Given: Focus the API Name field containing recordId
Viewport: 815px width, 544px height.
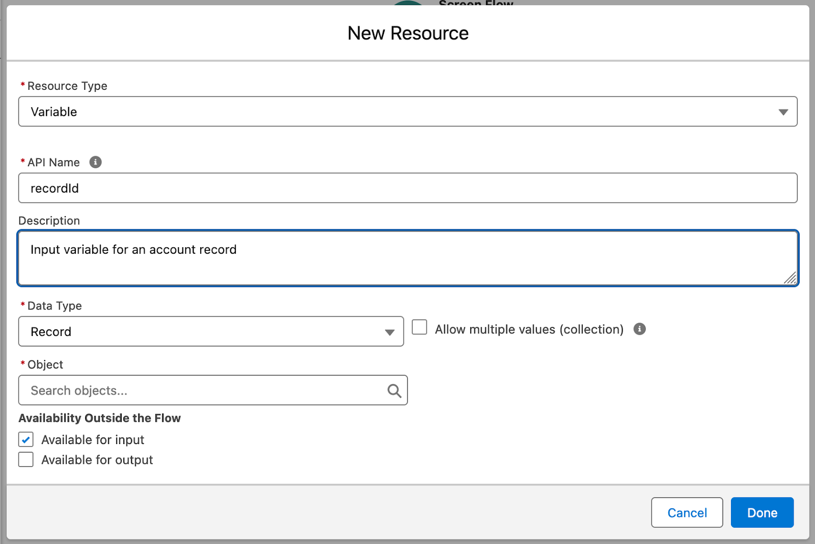Looking at the screenshot, I should [x=407, y=188].
